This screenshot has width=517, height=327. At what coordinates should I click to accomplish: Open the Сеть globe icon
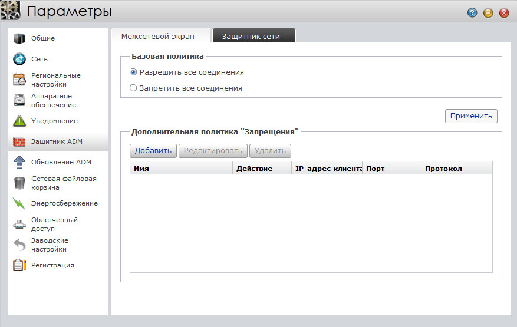point(19,59)
